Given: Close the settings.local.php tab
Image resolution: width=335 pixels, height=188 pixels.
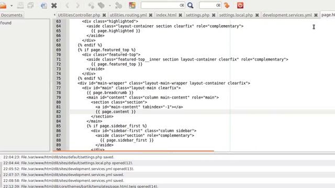Looking at the screenshot, I should pos(257,15).
